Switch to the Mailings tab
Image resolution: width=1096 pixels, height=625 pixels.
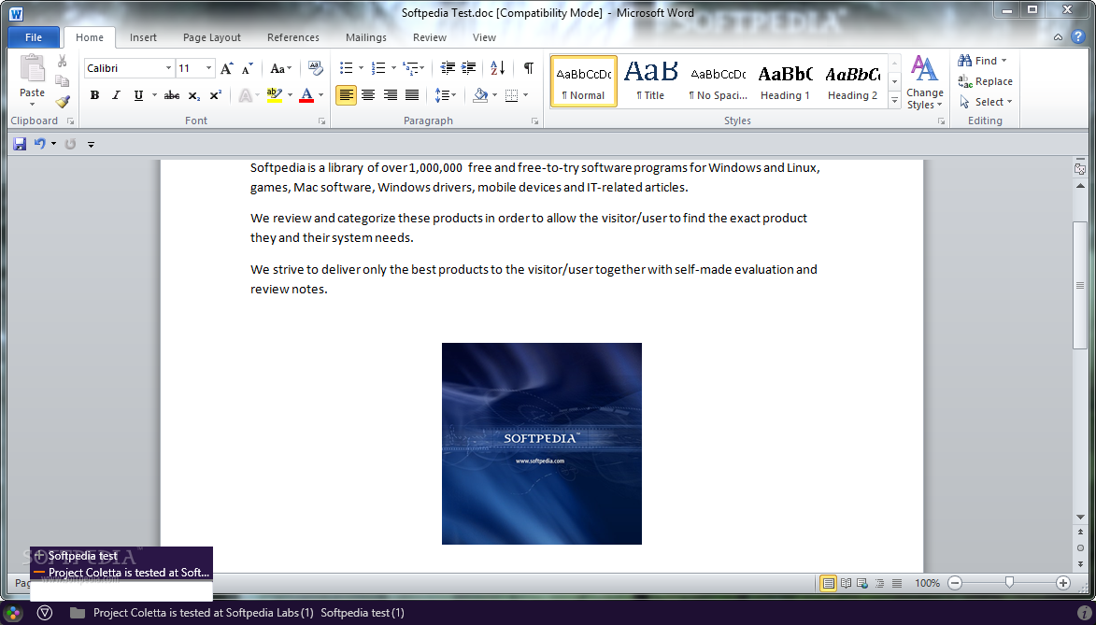click(366, 37)
